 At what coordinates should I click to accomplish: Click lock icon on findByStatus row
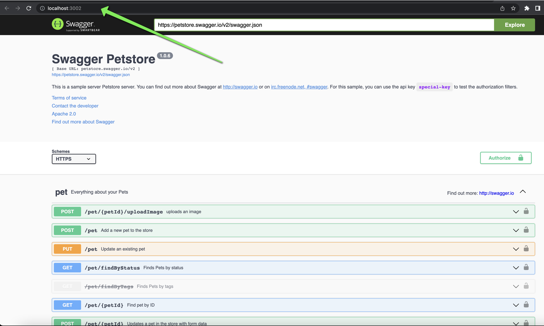[526, 267]
